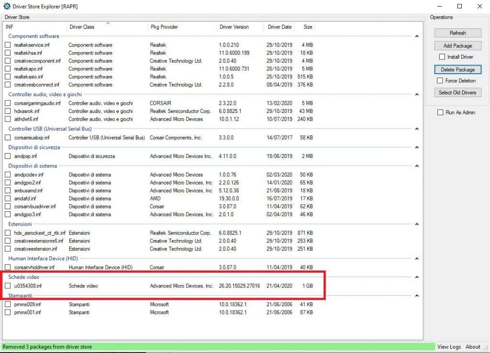
Task: Open View Logs link
Action: coord(449,347)
